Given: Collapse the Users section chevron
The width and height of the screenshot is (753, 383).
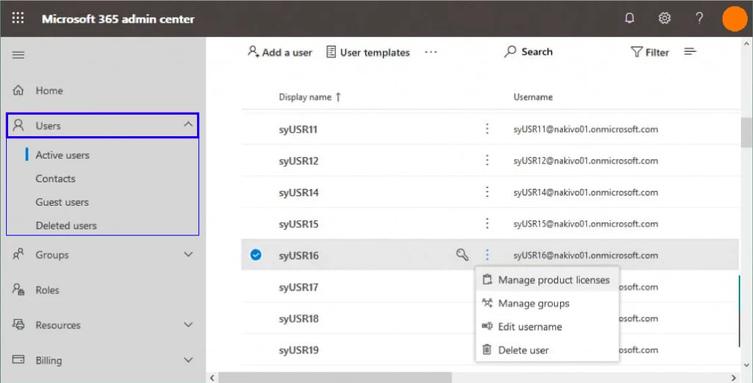Looking at the screenshot, I should [188, 125].
